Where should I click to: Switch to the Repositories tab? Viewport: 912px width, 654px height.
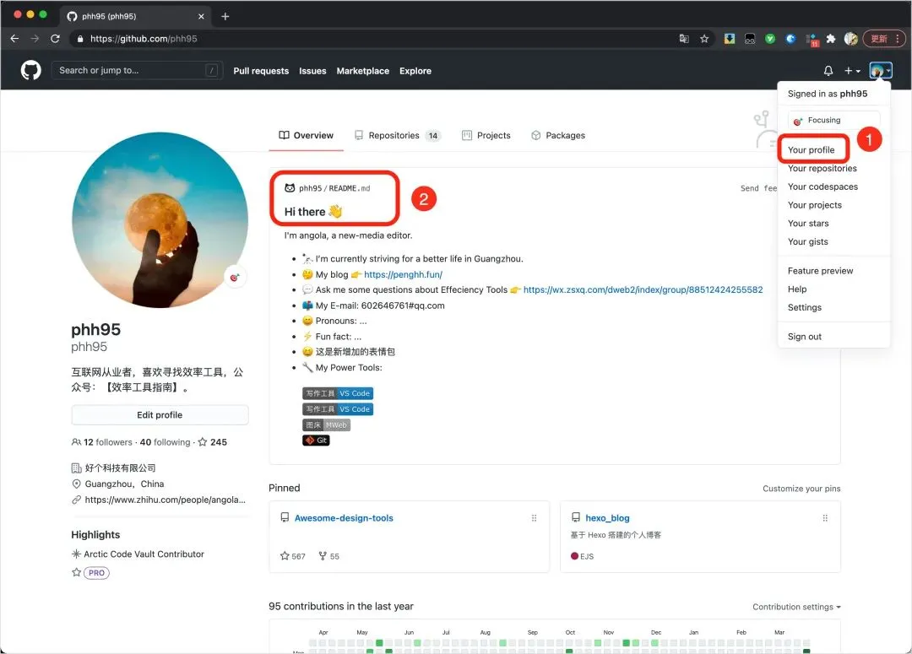click(x=397, y=136)
